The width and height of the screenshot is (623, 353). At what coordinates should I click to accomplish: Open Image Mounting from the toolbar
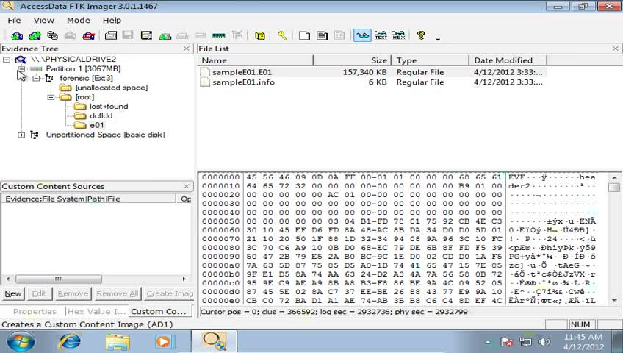coord(52,36)
